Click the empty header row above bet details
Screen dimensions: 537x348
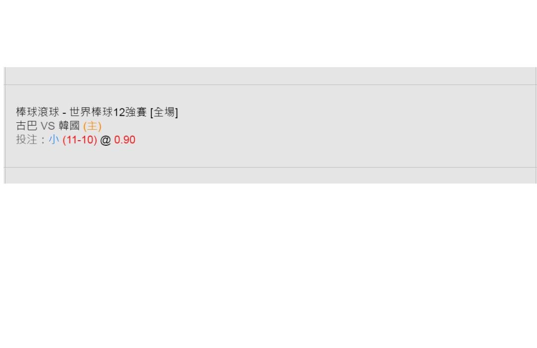point(270,76)
